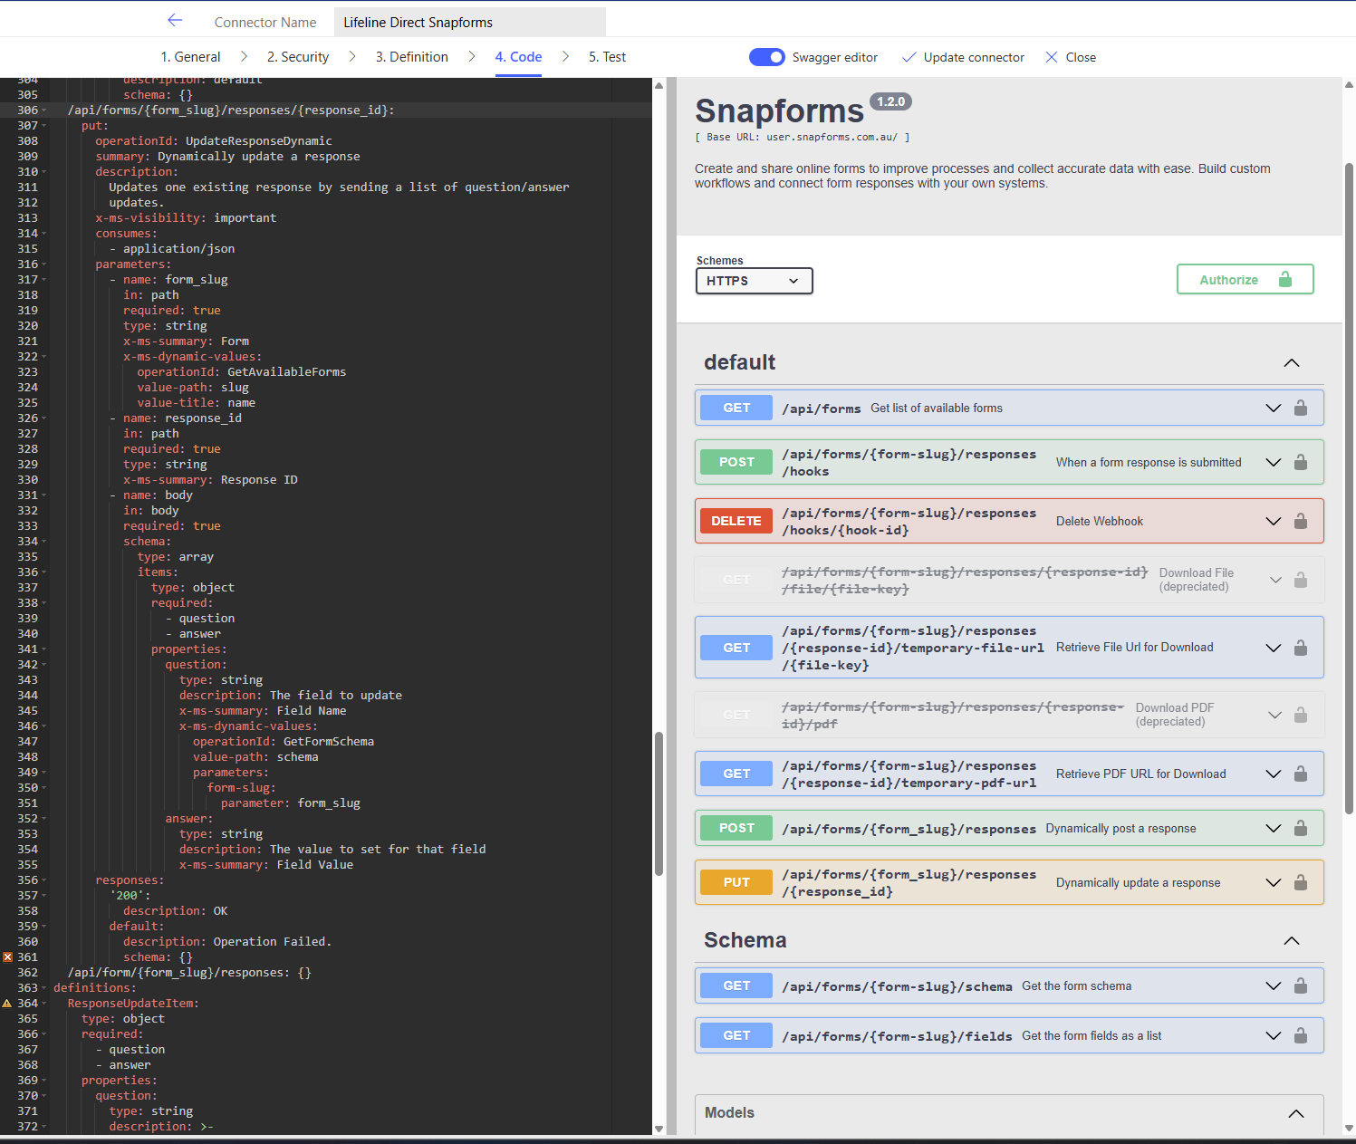
Task: Click code line 'operationId: UpdateResponseDynamic'
Action: click(214, 140)
